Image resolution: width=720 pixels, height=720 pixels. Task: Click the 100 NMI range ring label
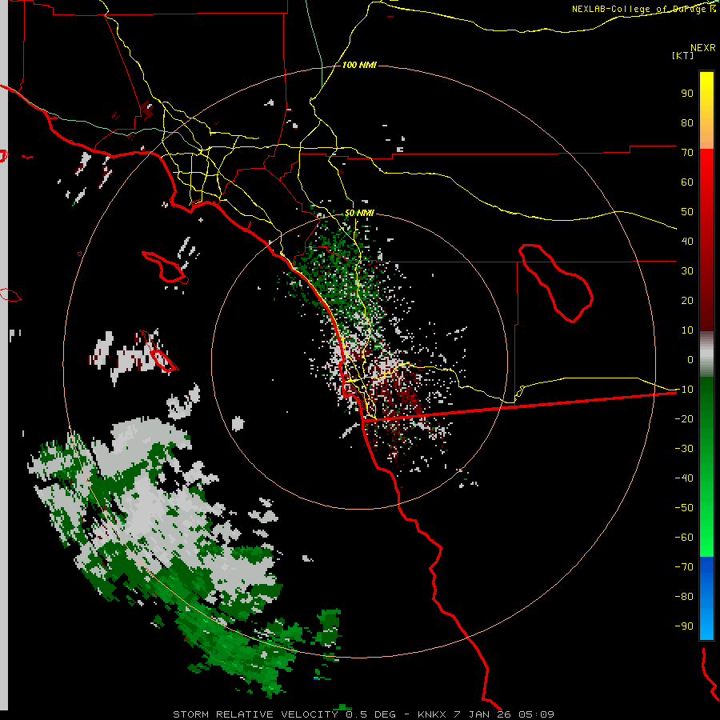tap(359, 66)
